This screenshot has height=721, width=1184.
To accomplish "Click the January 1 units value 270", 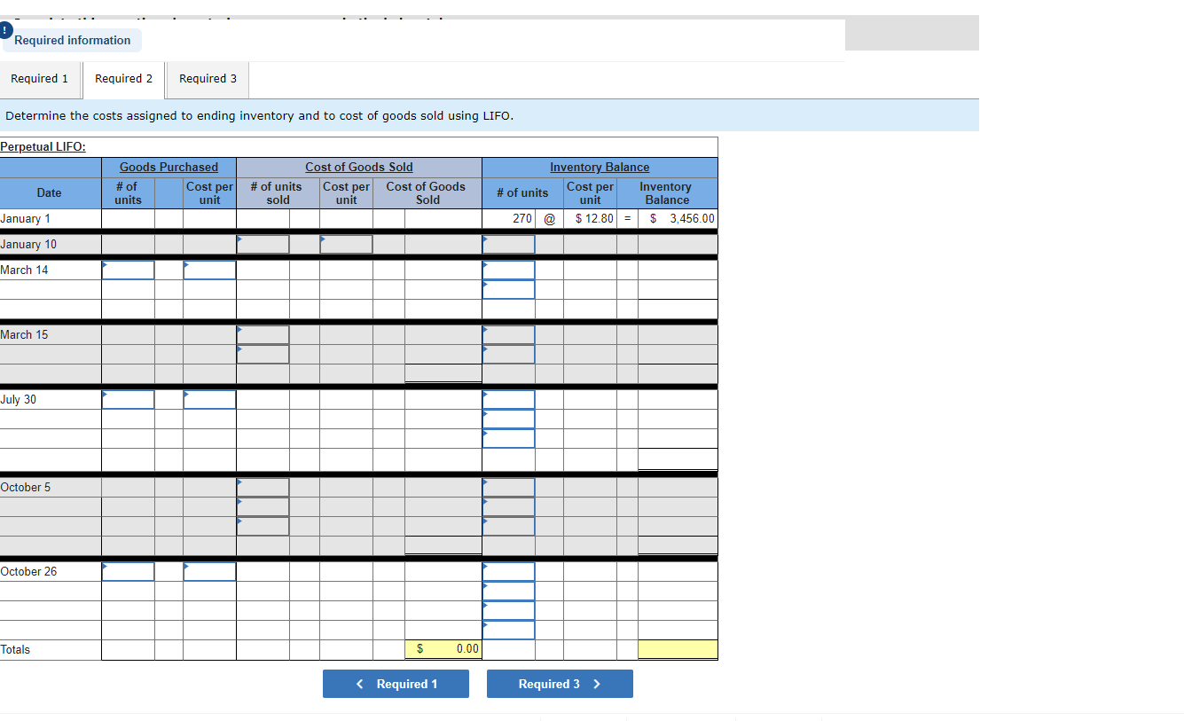I will [522, 218].
